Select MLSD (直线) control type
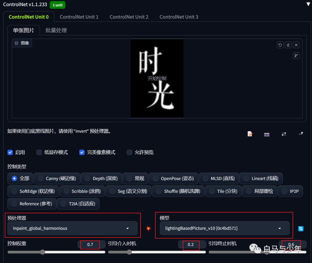The height and width of the screenshot is (263, 312). tap(219, 178)
